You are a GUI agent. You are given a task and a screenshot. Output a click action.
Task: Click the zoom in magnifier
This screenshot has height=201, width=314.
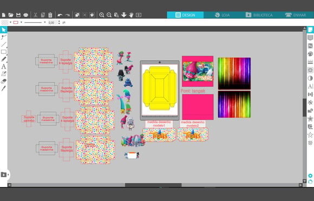coord(102,15)
